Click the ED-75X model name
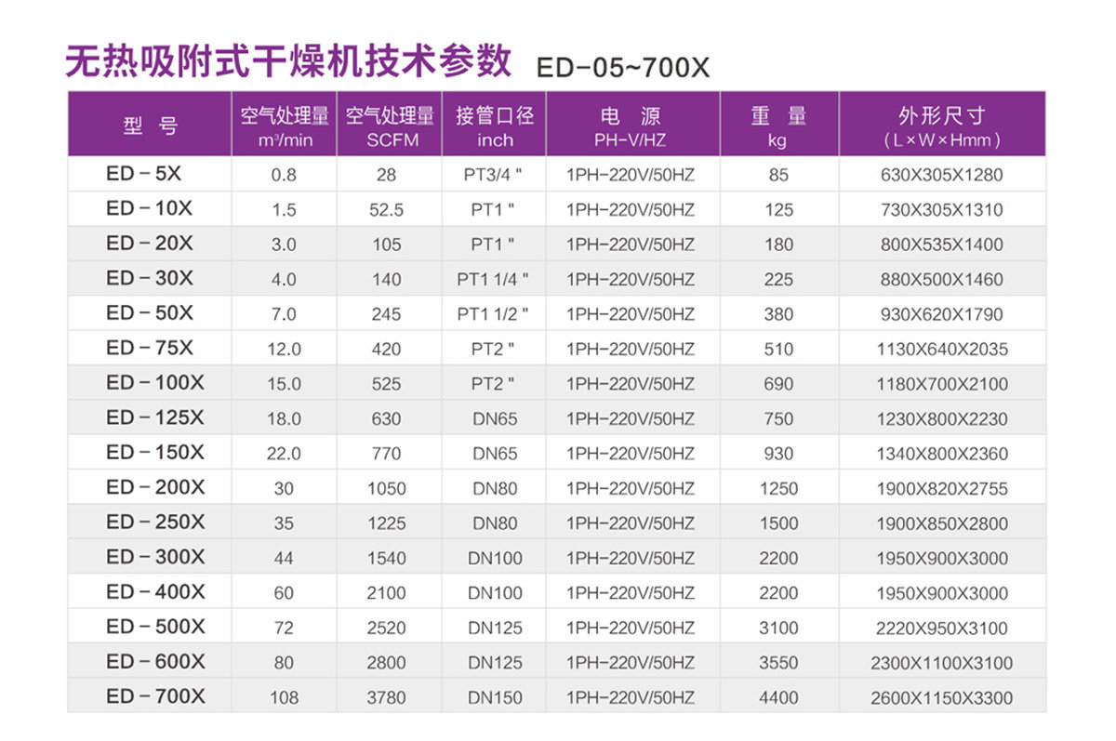The height and width of the screenshot is (741, 1116). pyautogui.click(x=150, y=348)
